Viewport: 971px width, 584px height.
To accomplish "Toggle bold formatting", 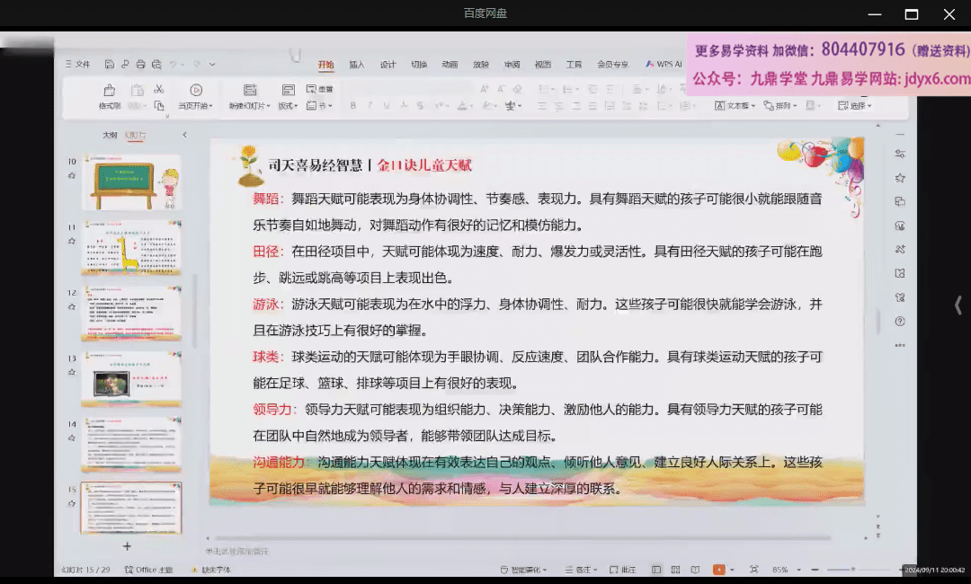I will click(352, 105).
